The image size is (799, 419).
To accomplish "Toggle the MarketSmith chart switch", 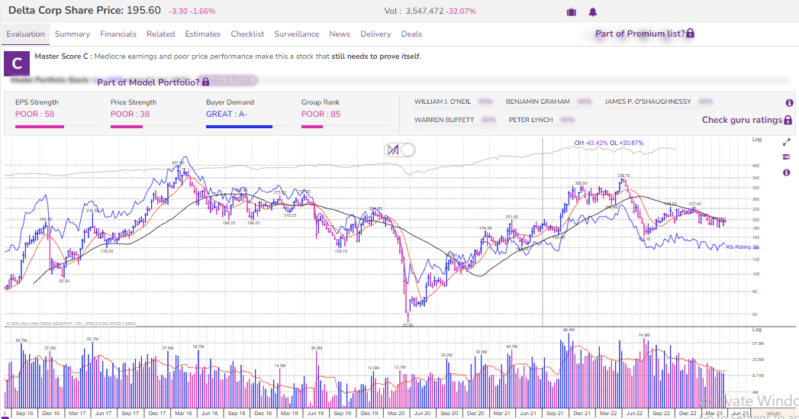I will click(x=400, y=150).
